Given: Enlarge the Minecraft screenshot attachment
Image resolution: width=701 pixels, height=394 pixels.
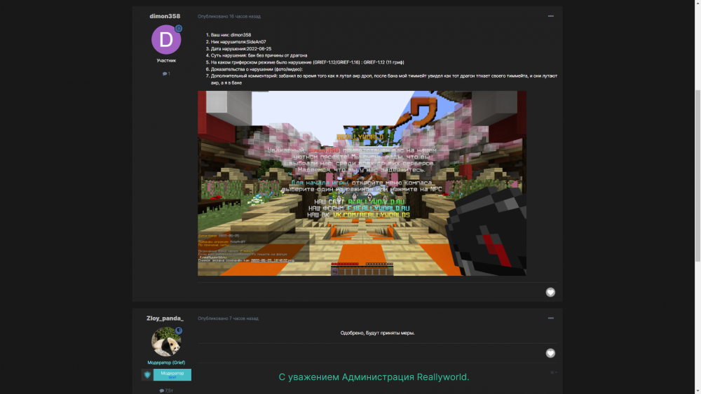Looking at the screenshot, I should [362, 183].
